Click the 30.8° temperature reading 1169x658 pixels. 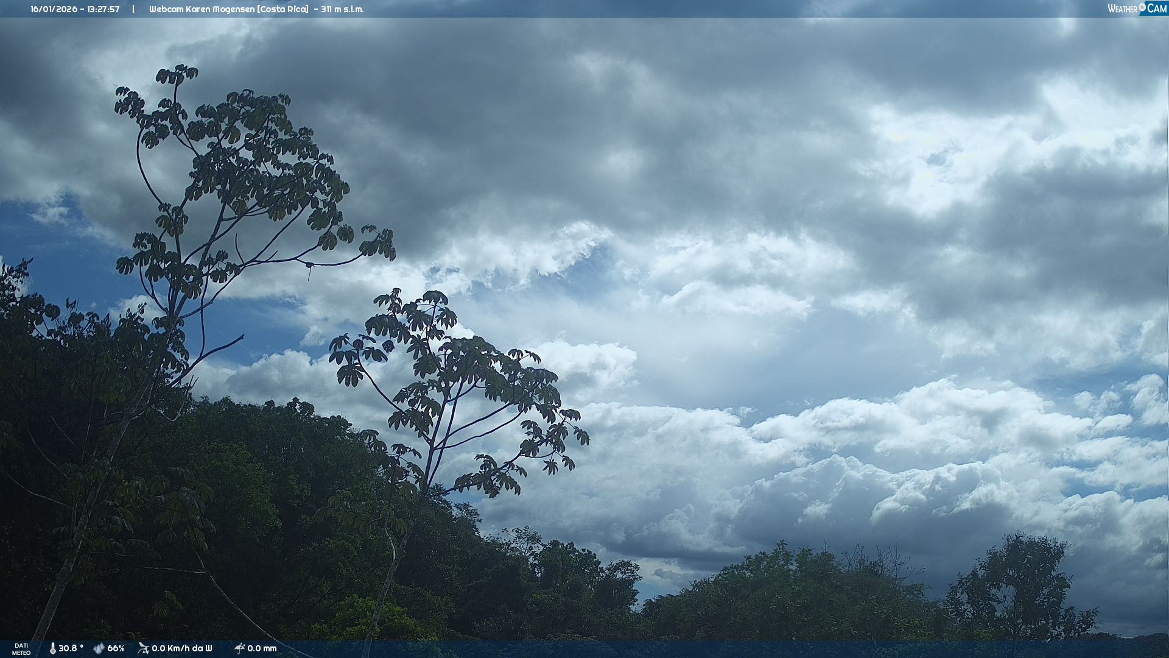click(x=71, y=648)
